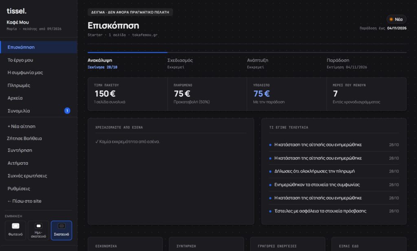Click the ΕΙΜΑΙ ΕΔΩ card heading
Image resolution: width=417 pixels, height=251 pixels.
click(x=349, y=246)
